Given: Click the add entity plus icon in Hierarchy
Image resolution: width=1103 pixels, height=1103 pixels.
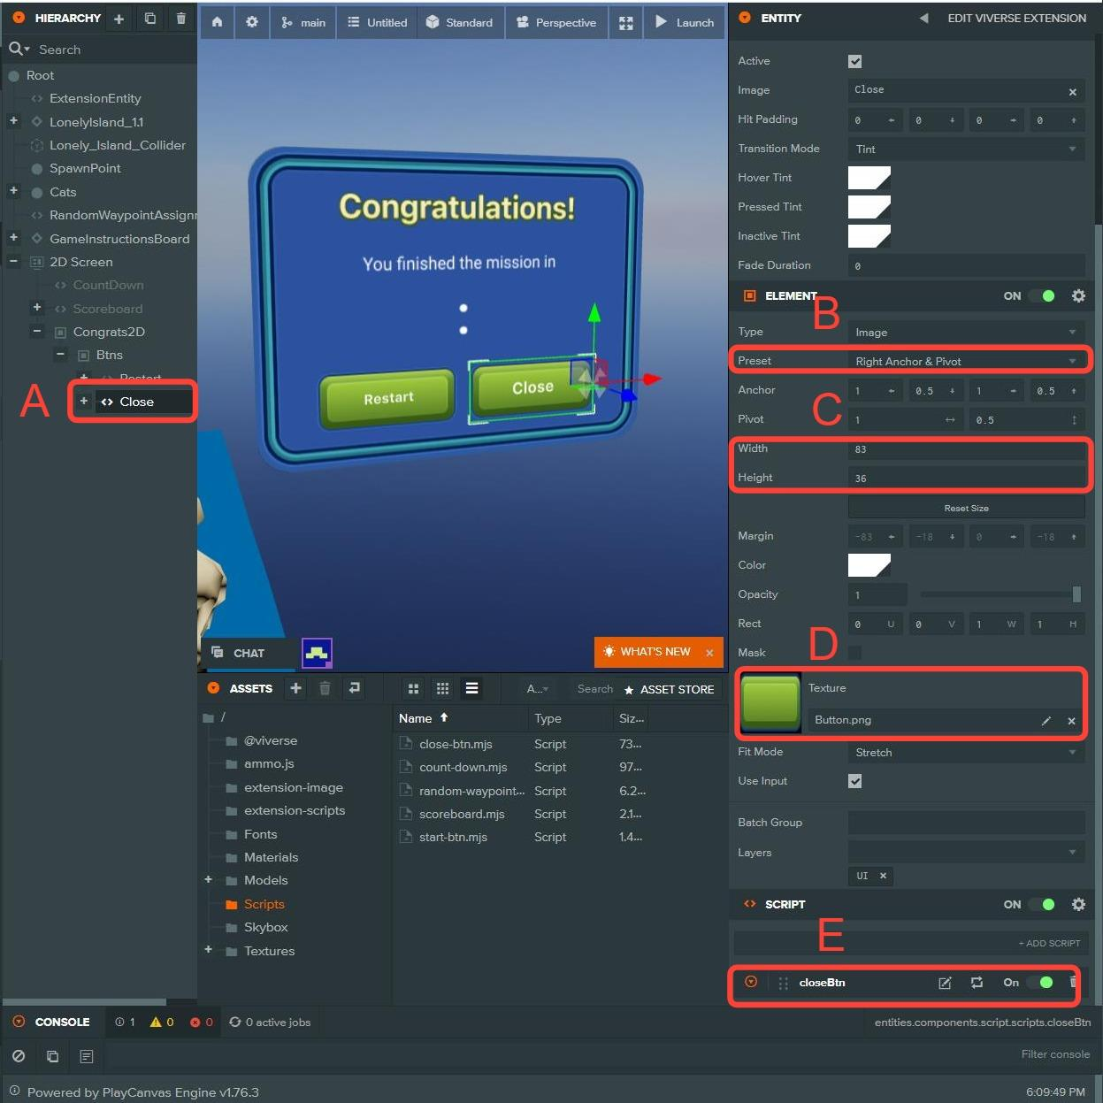Looking at the screenshot, I should 119,19.
